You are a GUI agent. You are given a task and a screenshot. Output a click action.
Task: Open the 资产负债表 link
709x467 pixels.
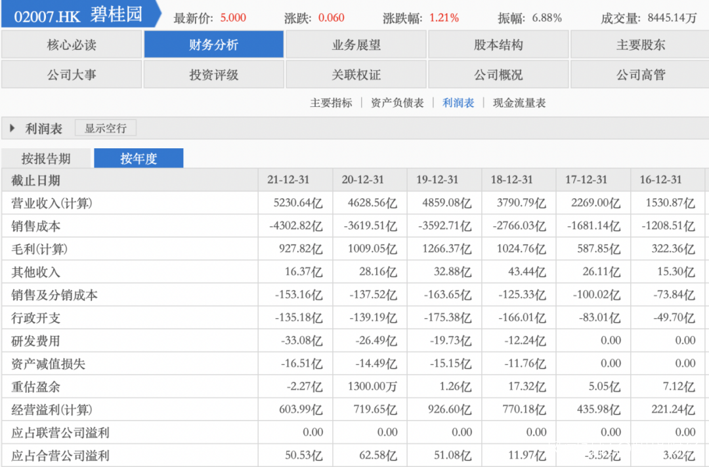pos(397,103)
